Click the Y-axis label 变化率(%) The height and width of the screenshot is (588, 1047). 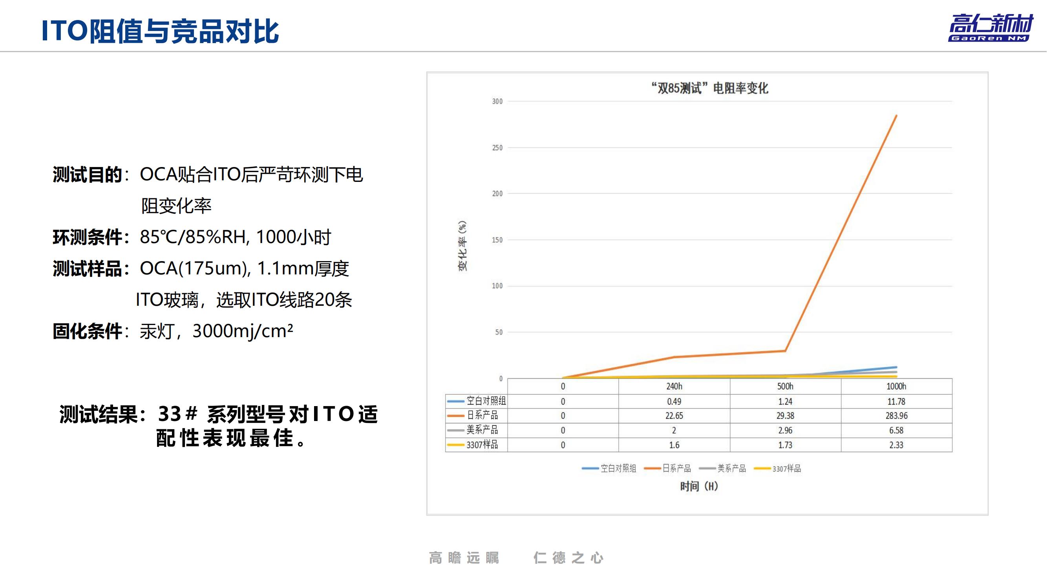point(462,246)
